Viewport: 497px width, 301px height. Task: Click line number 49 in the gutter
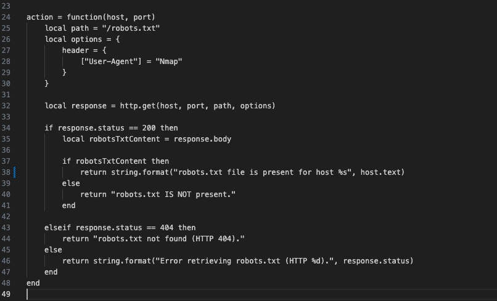6,294
